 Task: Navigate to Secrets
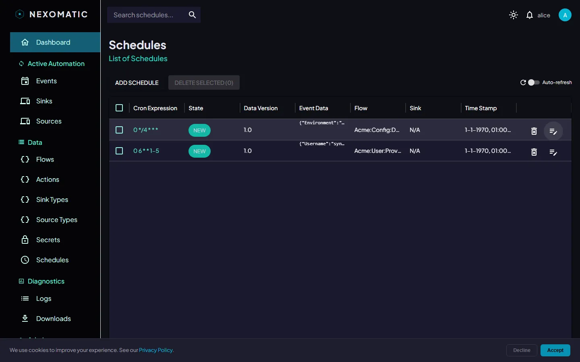55,240
